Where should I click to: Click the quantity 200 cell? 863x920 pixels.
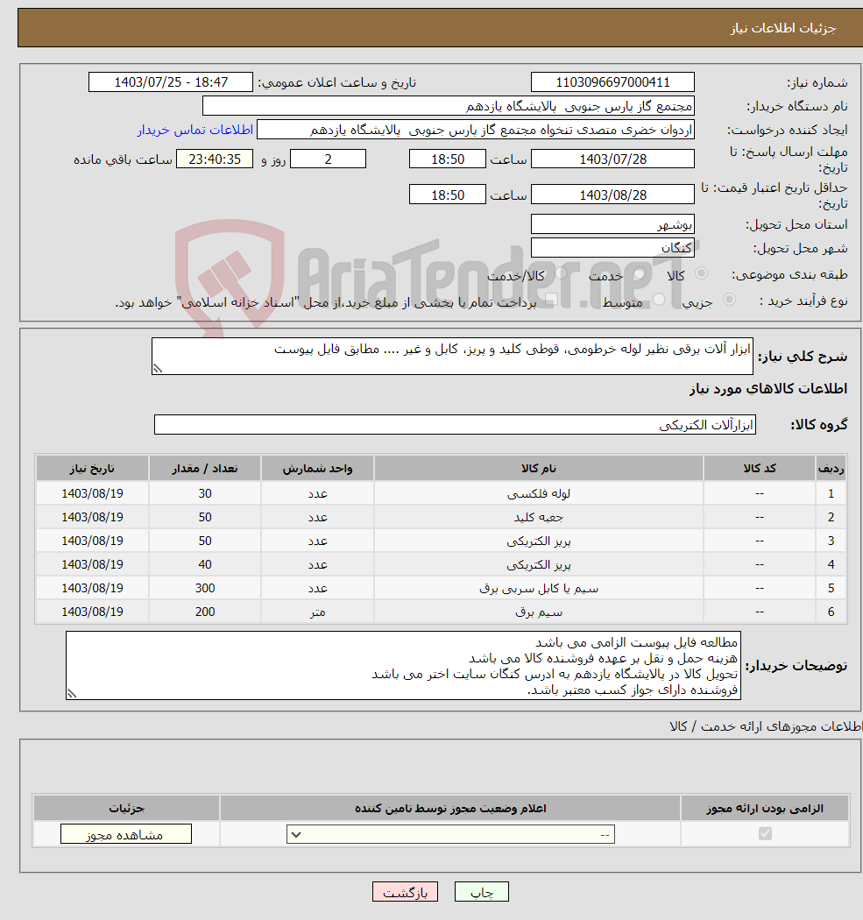(205, 612)
